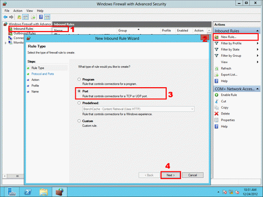Click the Copy icon in Actions pane
The height and width of the screenshot is (197, 263).
coord(217,108)
